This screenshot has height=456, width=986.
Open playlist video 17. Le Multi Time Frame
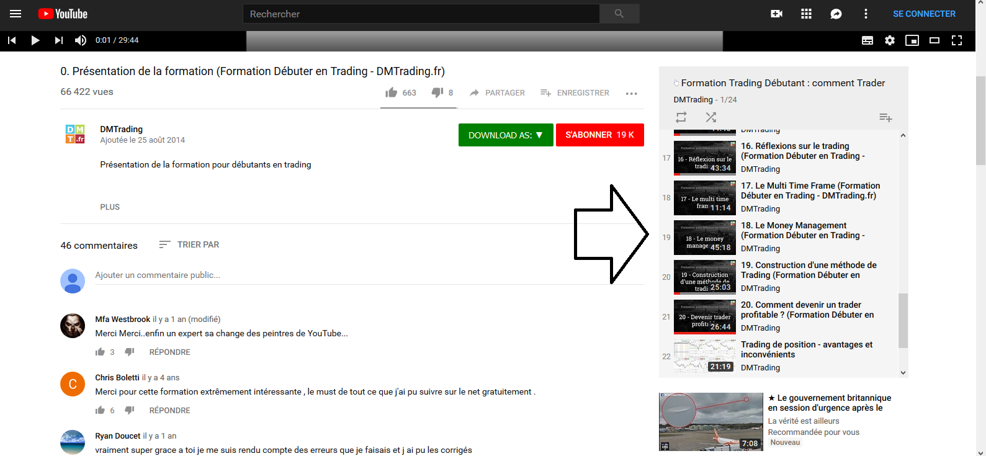click(810, 190)
